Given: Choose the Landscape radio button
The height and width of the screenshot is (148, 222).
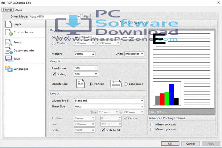Looking at the screenshot, I should (125, 84).
